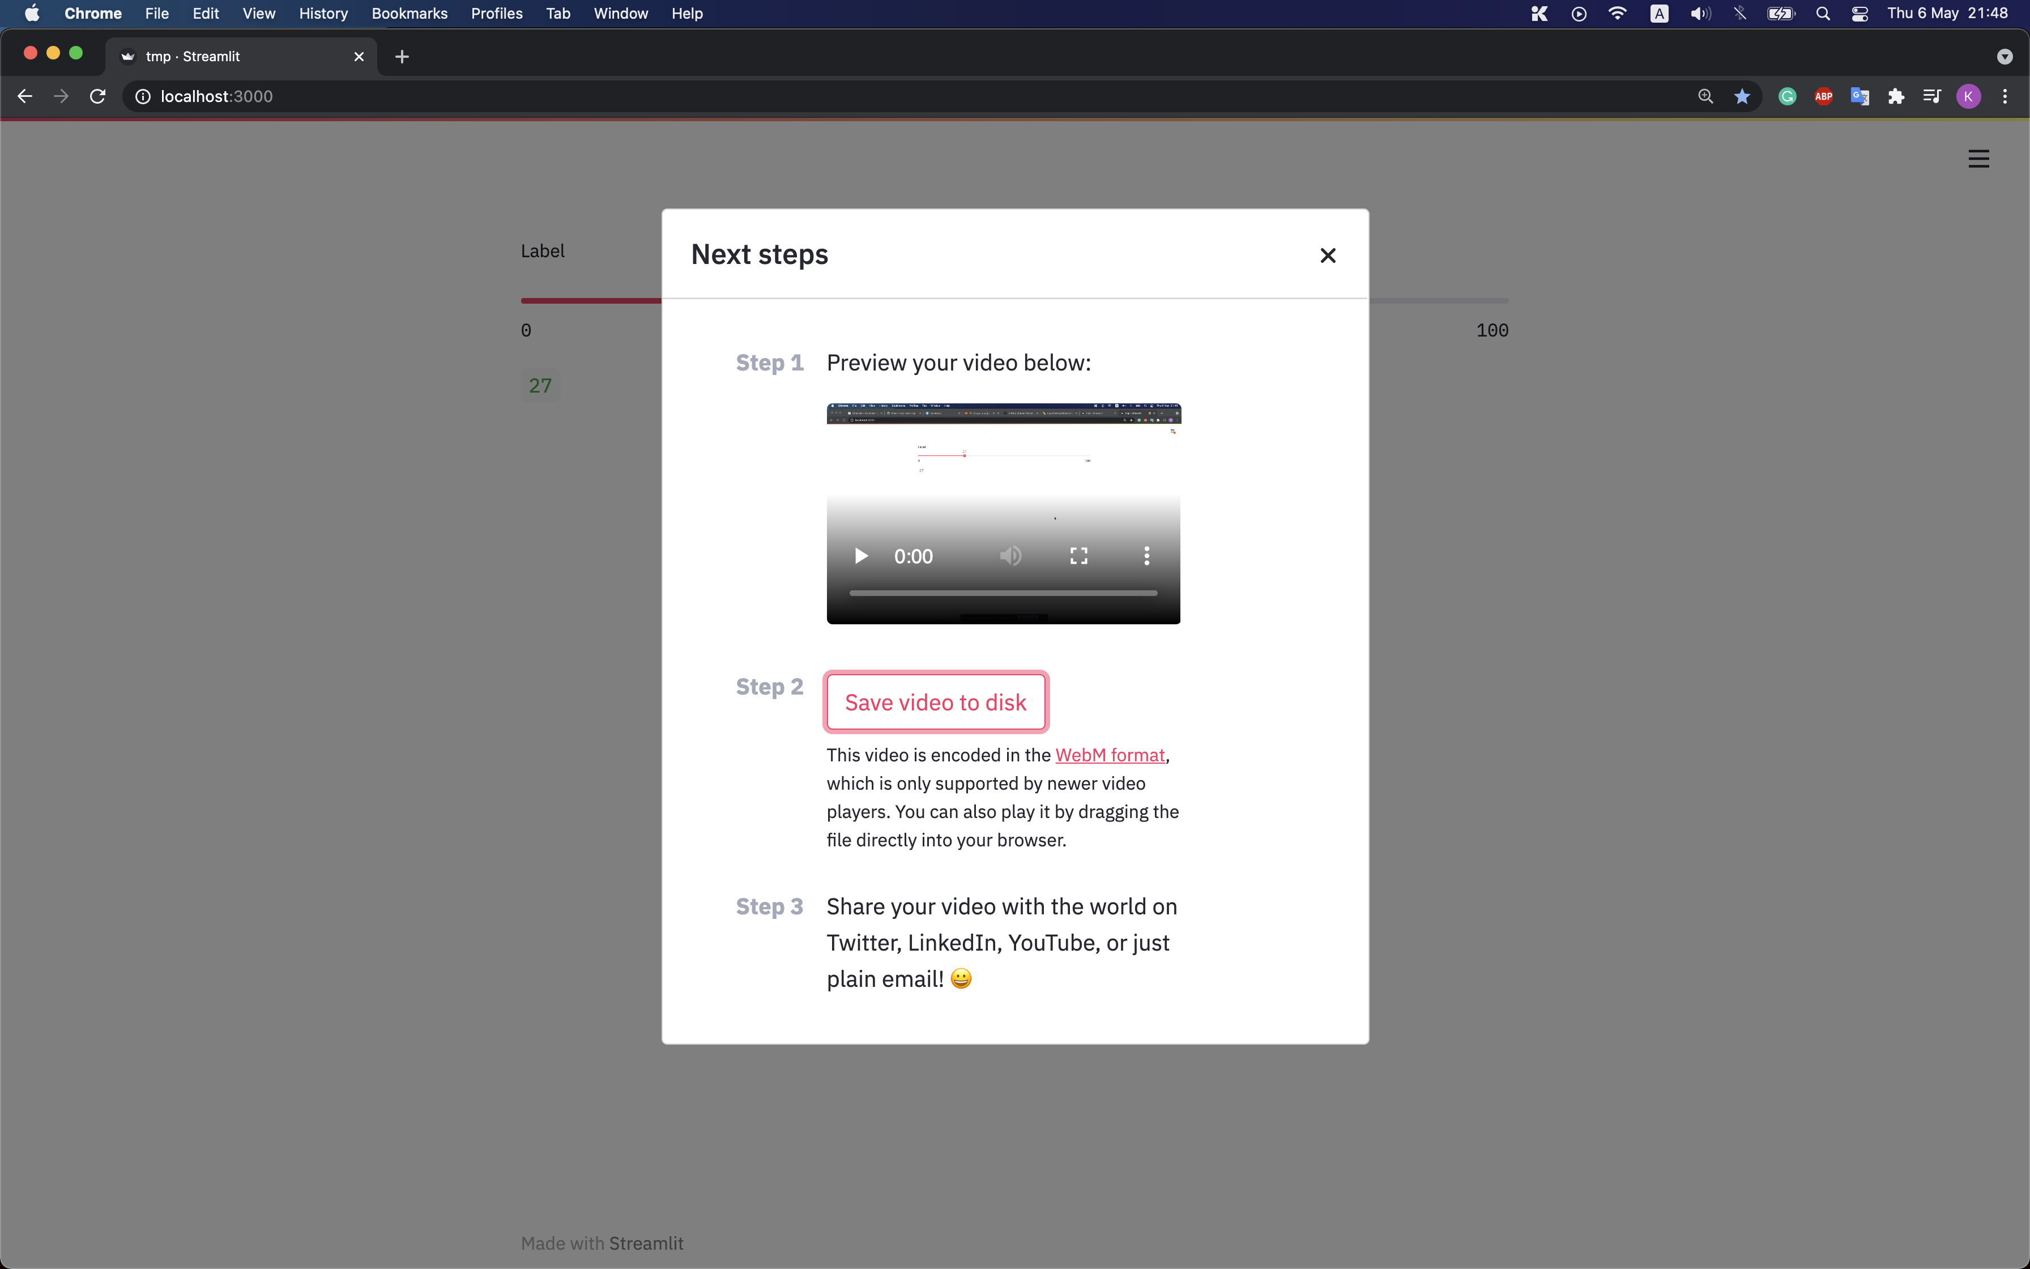Screen dimensions: 2030x1269
Task: Open the Grammarly extension
Action: [1788, 96]
